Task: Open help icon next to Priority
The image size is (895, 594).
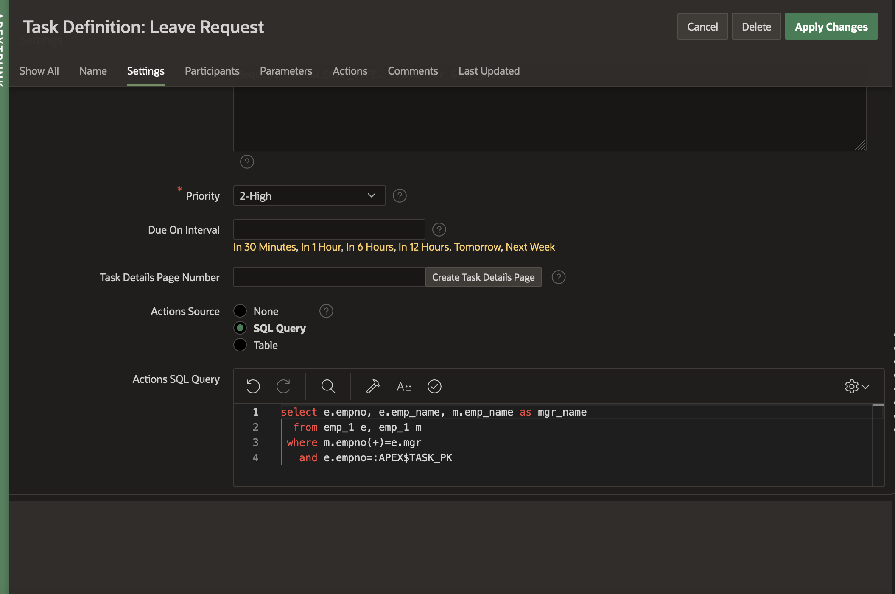Action: [x=400, y=196]
